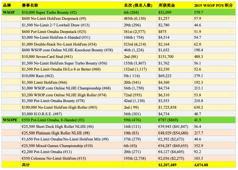The image size is (238, 170).
Task: Select the 379.7 POY points cell
Action: click(214, 12)
